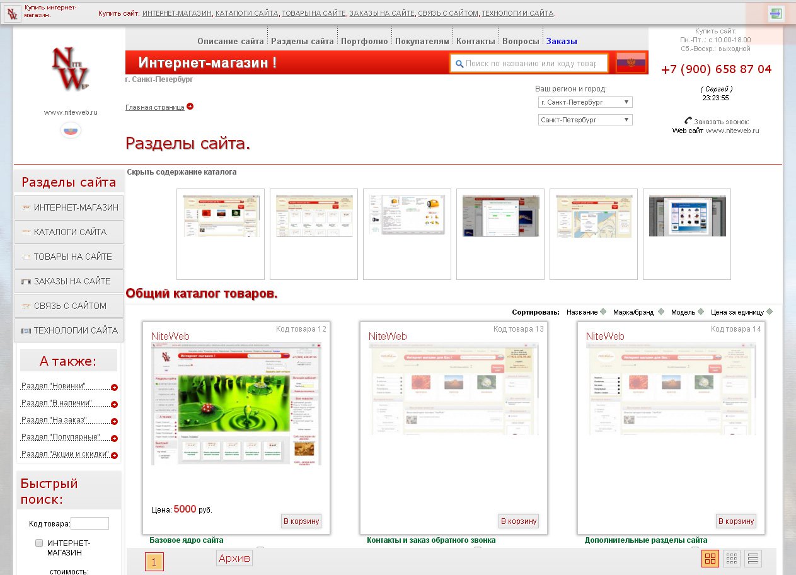Switch to list view layout
Screen dimensions: 796x575
tap(753, 559)
